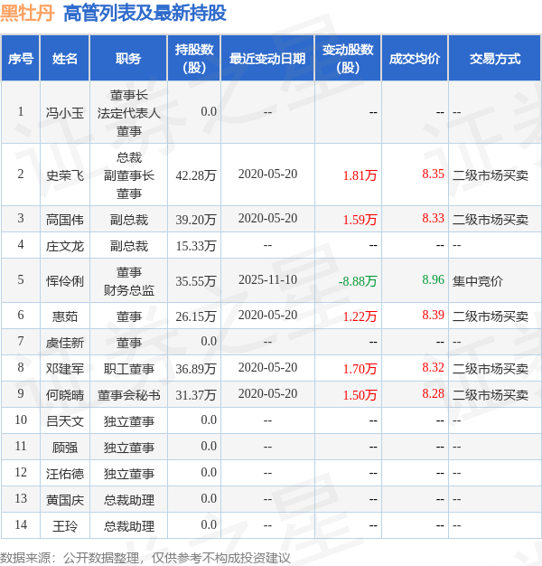Click shareholding value 42.28万
The width and height of the screenshot is (542, 566).
click(x=196, y=175)
